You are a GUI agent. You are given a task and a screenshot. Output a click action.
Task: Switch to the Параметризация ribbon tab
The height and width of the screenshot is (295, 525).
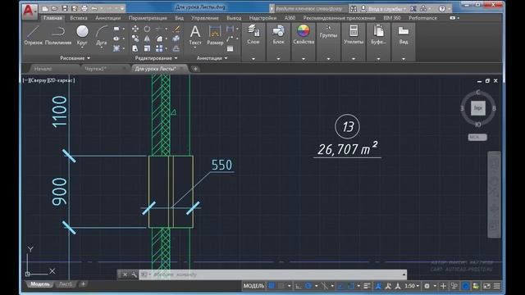click(148, 18)
